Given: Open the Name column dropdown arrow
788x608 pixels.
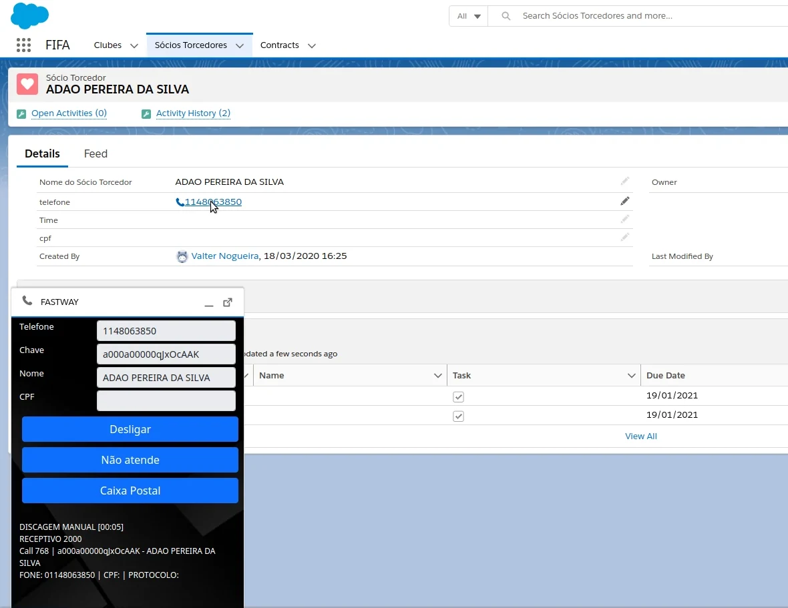Looking at the screenshot, I should point(437,376).
